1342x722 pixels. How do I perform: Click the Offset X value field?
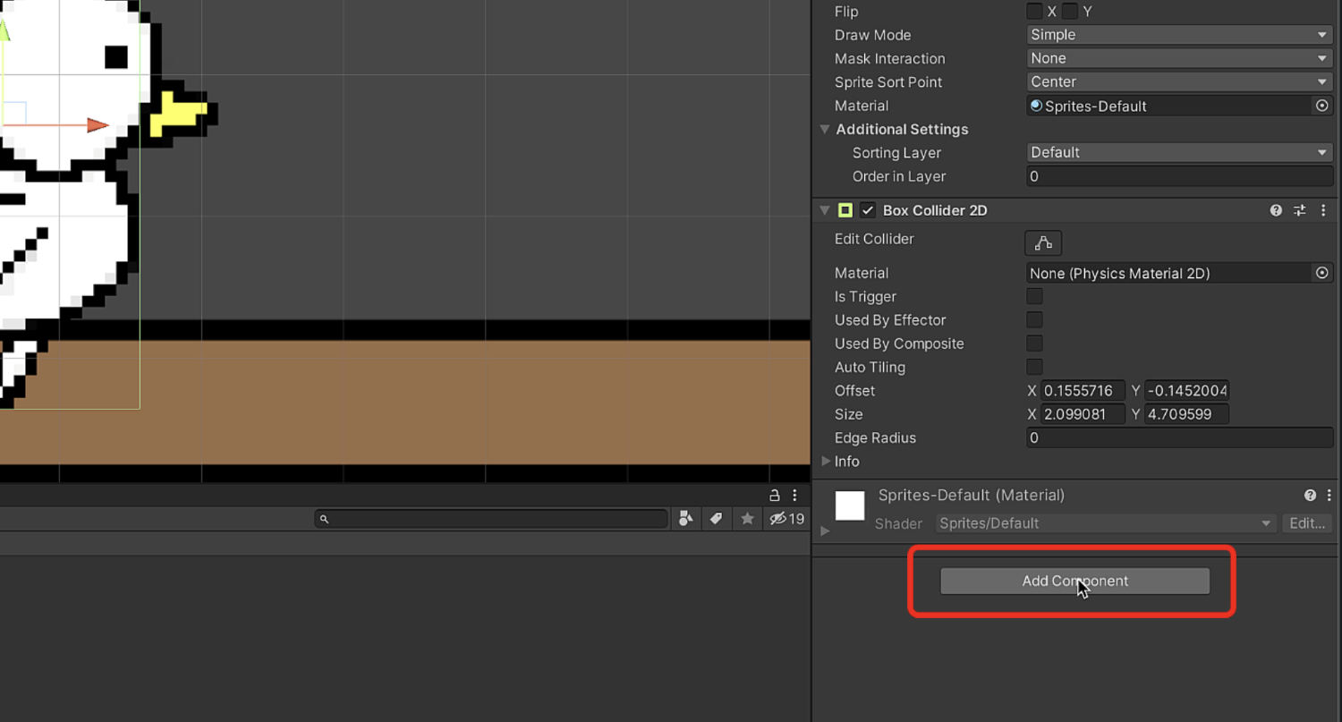(x=1083, y=391)
